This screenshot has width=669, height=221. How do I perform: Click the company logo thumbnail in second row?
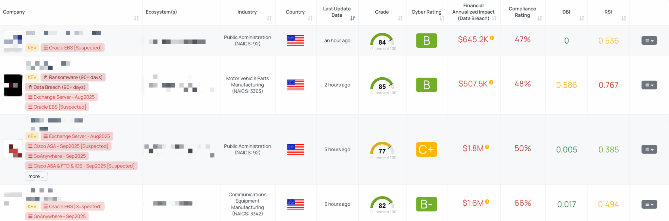pos(13,85)
